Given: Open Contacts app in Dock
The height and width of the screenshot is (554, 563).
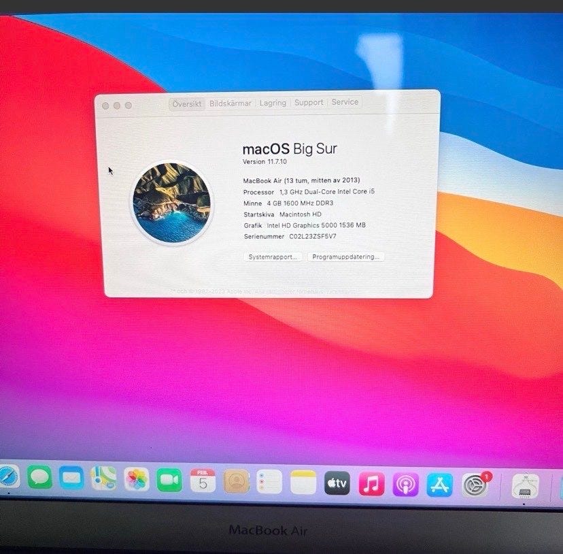Looking at the screenshot, I should point(236,481).
